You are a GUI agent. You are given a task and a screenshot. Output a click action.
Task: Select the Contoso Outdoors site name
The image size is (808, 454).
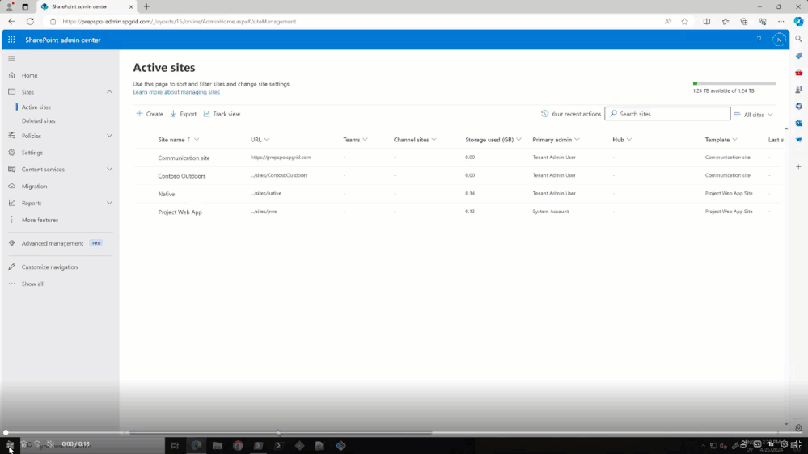pyautogui.click(x=182, y=176)
